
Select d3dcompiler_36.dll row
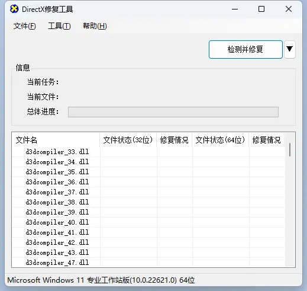pyautogui.click(x=148, y=182)
